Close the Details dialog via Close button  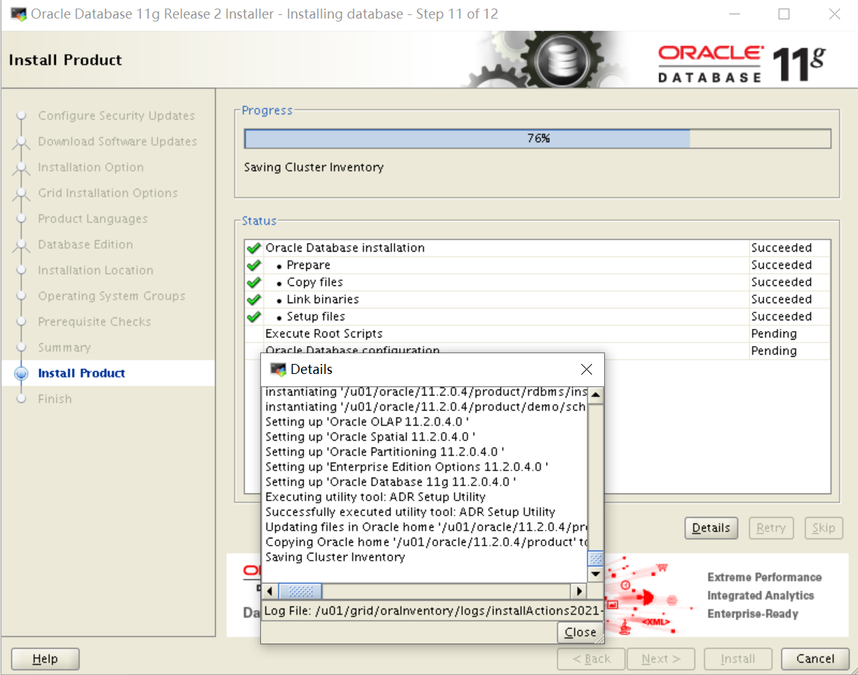click(x=580, y=632)
